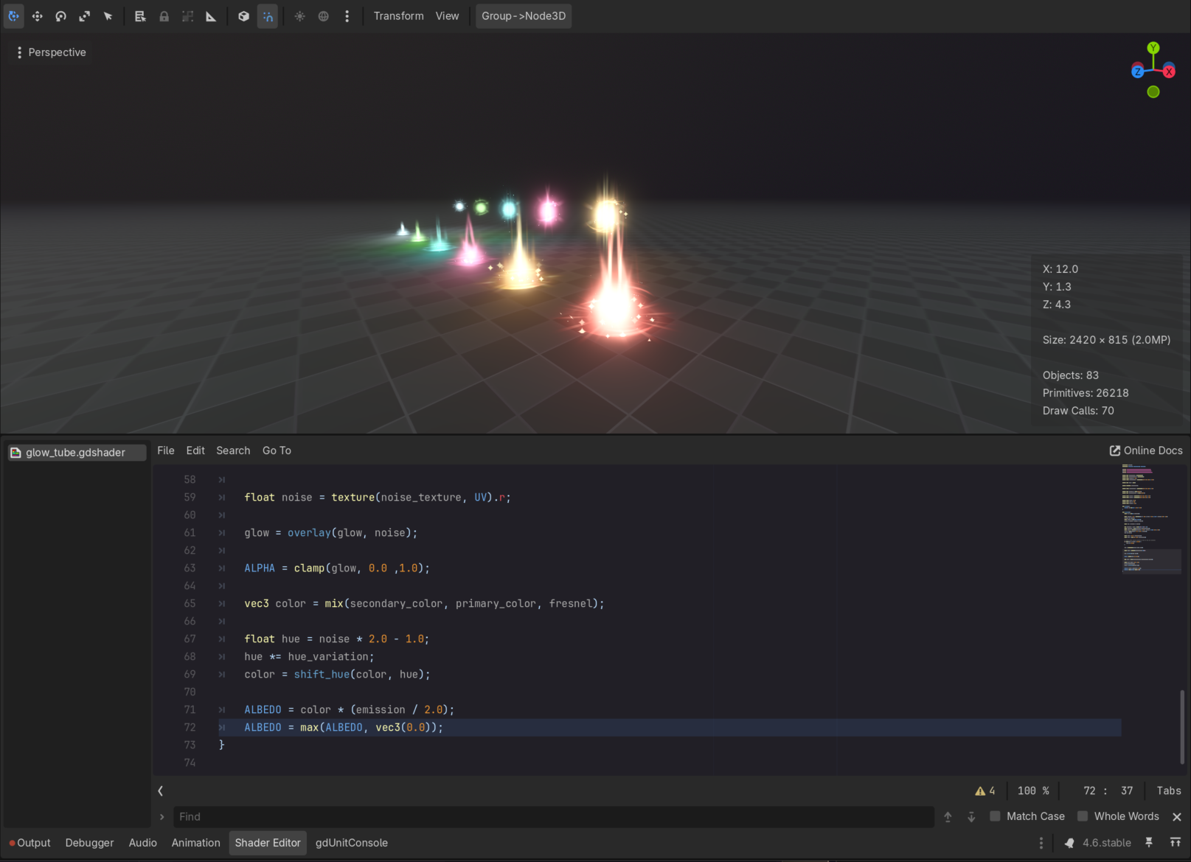Click line number 63 in the gutter
This screenshot has height=862, width=1191.
[190, 569]
